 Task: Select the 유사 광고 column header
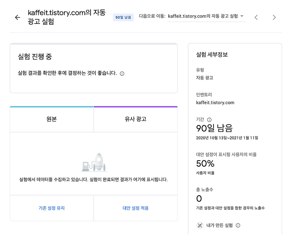[136, 119]
